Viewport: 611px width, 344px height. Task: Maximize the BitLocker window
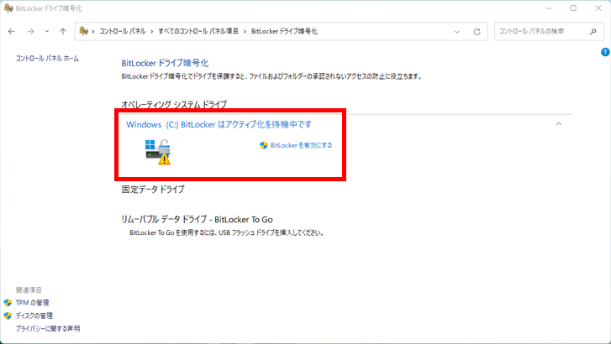[x=573, y=8]
